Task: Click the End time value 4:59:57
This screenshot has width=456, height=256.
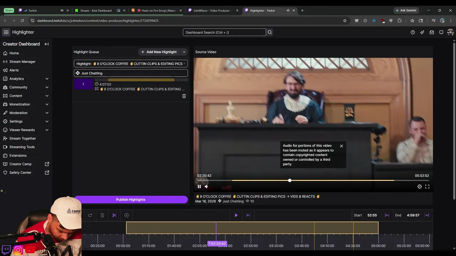Action: [413, 215]
